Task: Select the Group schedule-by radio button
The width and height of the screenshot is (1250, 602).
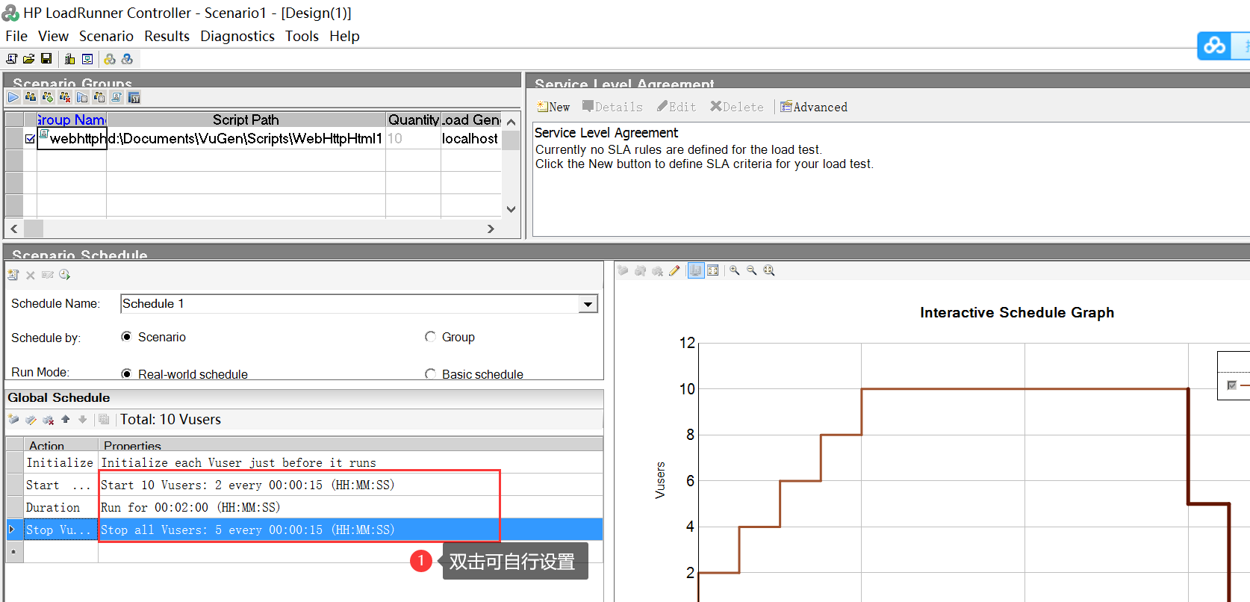Action: click(x=430, y=337)
